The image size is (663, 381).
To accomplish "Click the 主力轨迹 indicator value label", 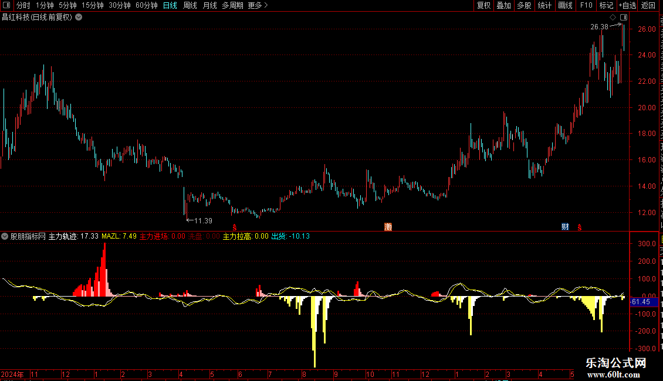I will 73,236.
